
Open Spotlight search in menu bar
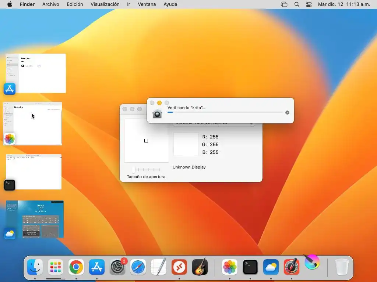[x=297, y=4]
